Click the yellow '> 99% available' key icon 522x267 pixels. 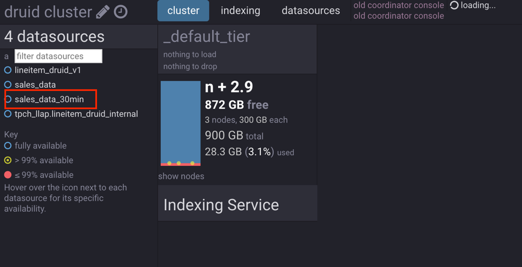pyautogui.click(x=8, y=161)
